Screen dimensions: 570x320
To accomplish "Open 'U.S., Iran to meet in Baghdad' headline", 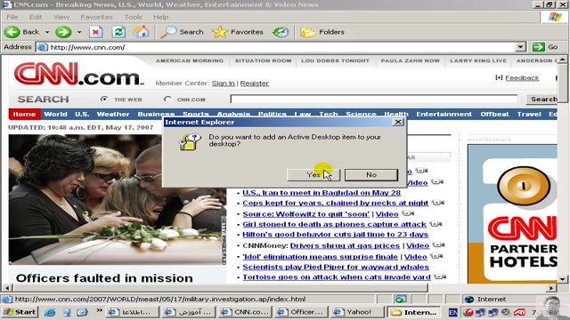I will click(x=322, y=193).
